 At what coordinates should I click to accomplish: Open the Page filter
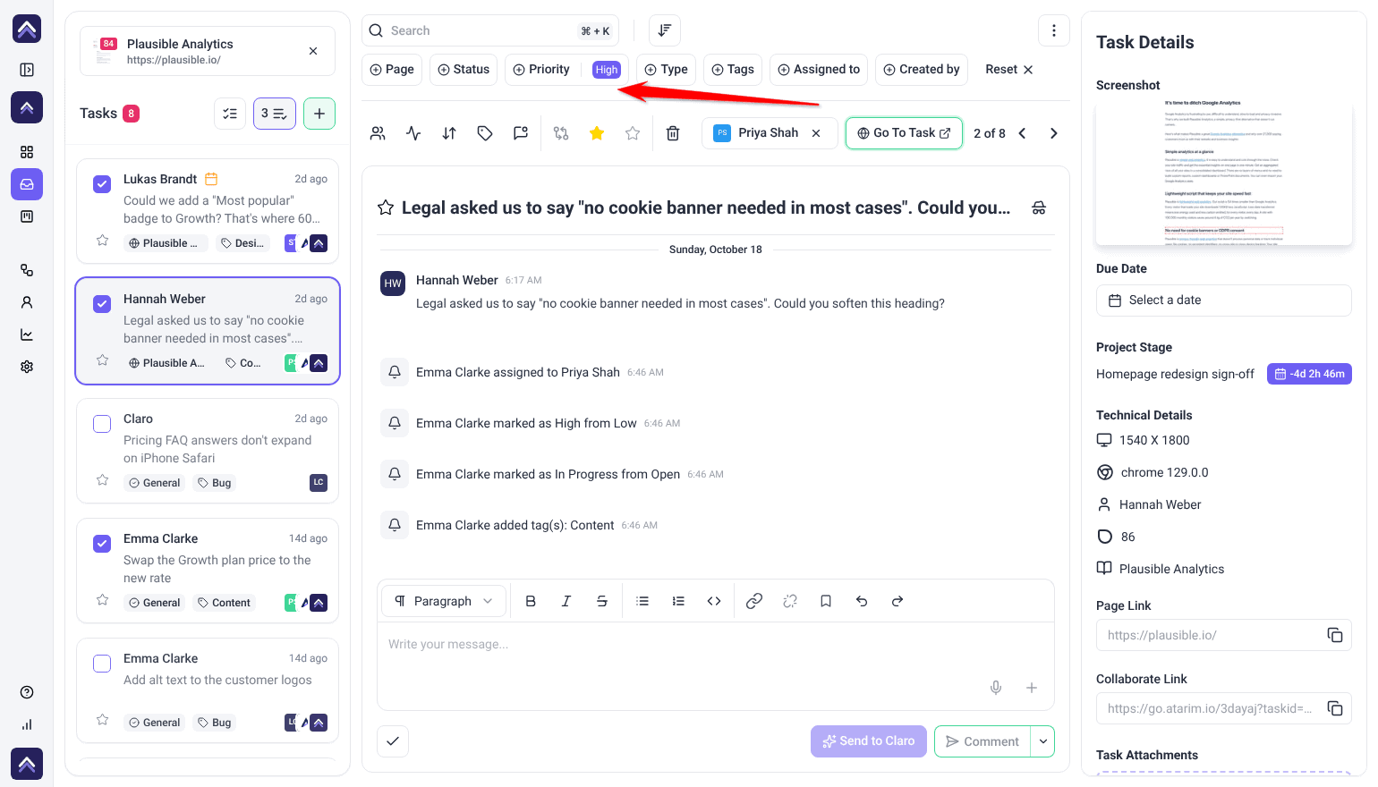tap(392, 70)
